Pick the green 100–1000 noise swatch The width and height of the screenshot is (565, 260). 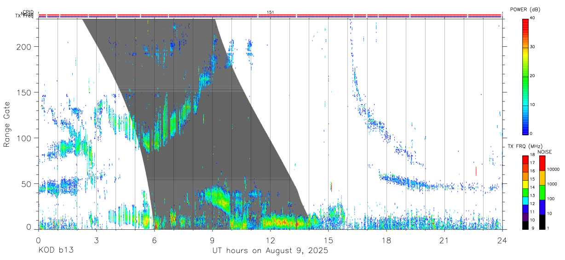tap(542, 193)
